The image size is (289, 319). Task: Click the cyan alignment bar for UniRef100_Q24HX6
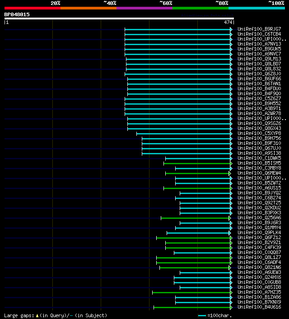coord(203,277)
